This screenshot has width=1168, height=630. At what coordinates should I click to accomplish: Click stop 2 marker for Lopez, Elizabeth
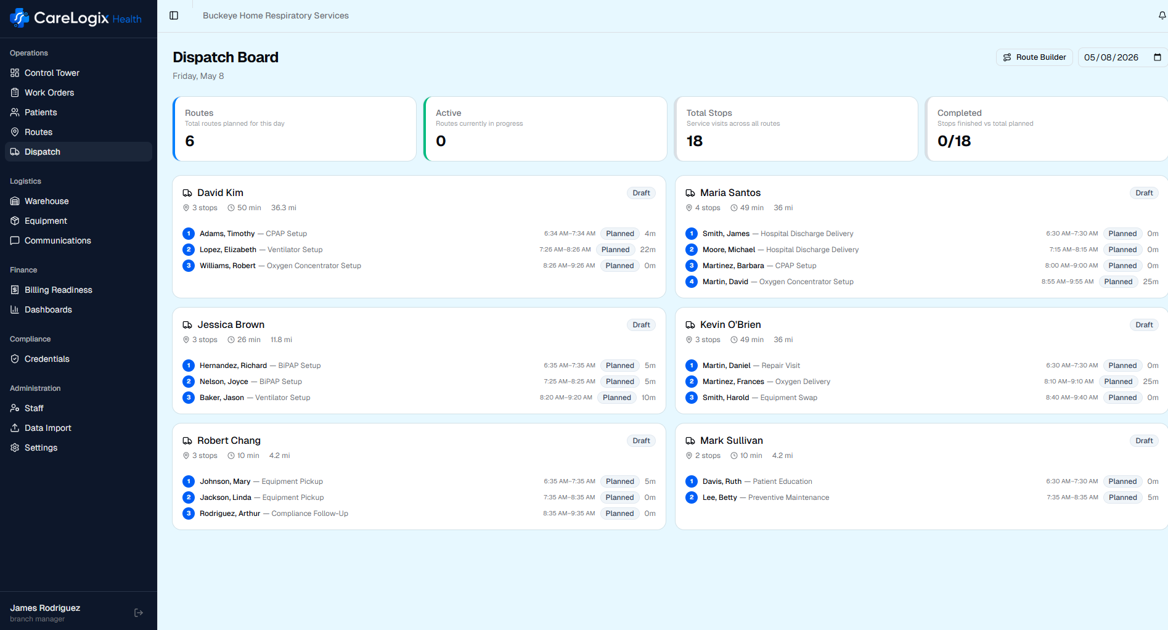point(189,250)
